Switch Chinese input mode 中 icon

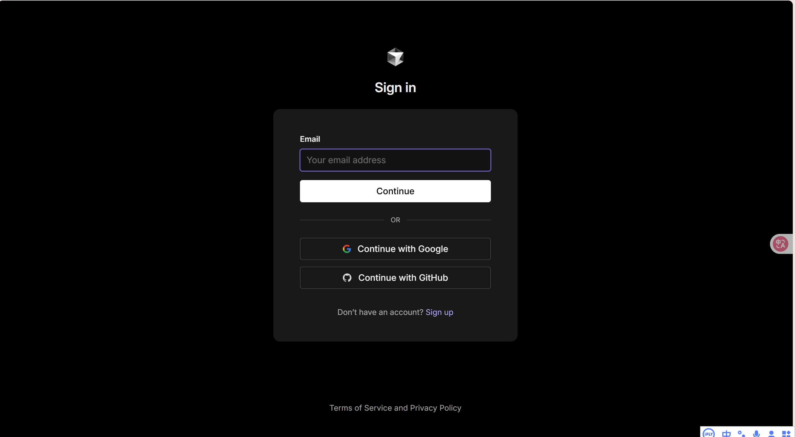[726, 434]
